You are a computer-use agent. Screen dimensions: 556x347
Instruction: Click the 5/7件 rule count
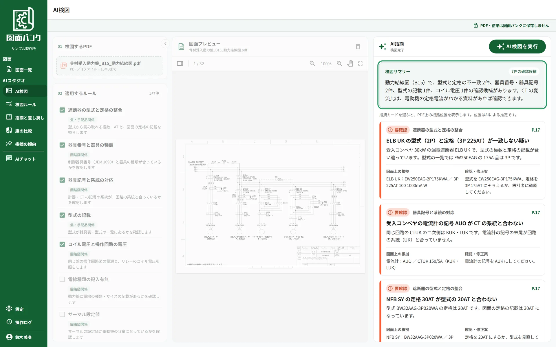tap(154, 93)
